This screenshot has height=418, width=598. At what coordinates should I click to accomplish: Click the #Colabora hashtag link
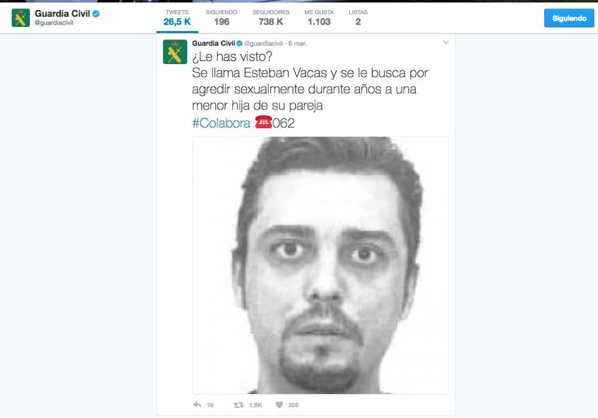[221, 123]
